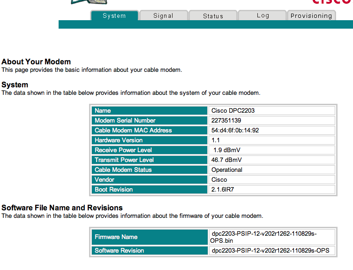Select the value "Cisco DPC2203"
353x270 pixels.
pos(233,110)
